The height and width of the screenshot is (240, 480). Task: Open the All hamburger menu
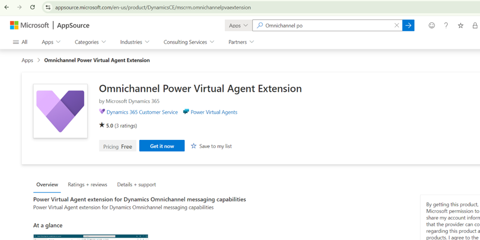click(20, 42)
